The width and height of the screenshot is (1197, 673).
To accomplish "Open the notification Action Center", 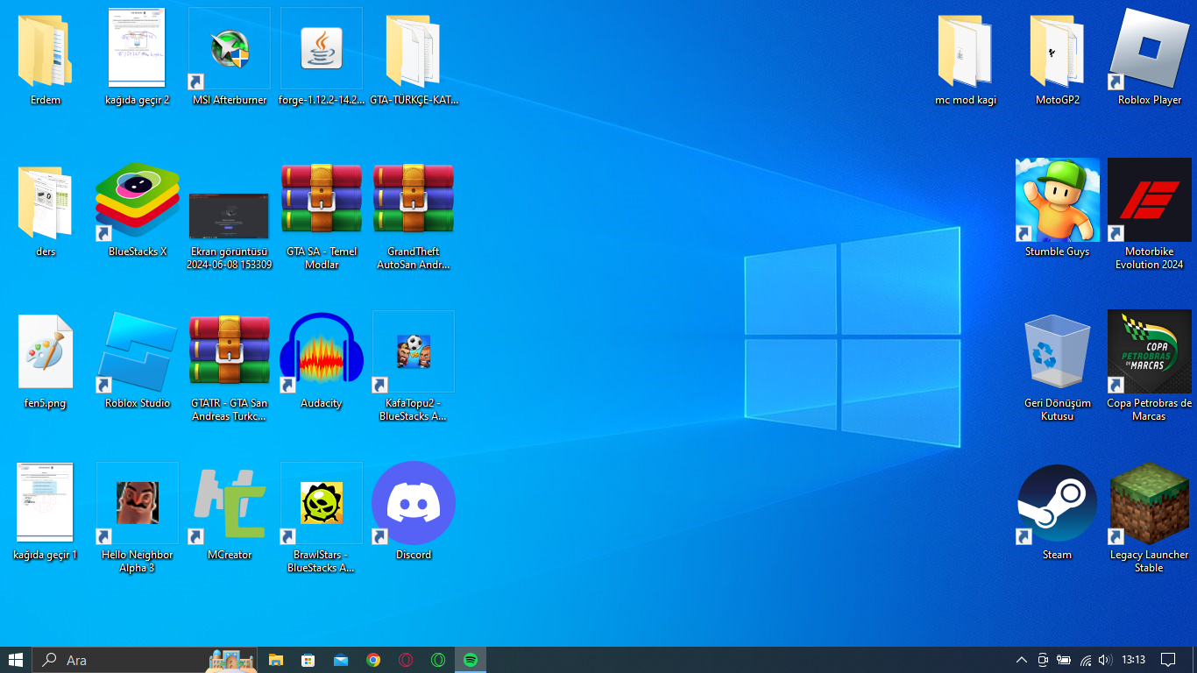I will pyautogui.click(x=1168, y=660).
